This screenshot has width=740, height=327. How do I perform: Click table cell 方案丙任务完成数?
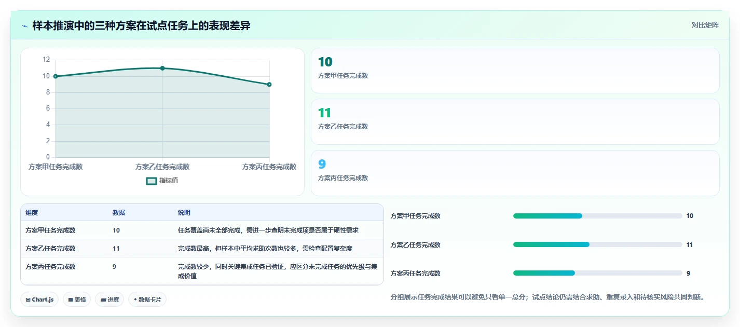tap(50, 267)
